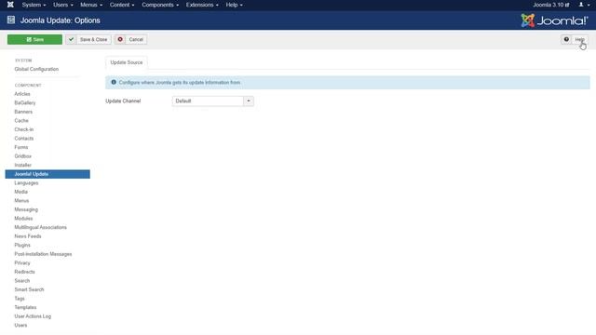Select Redirects in the sidebar
Screen dimensions: 596x335
pyautogui.click(x=24, y=272)
